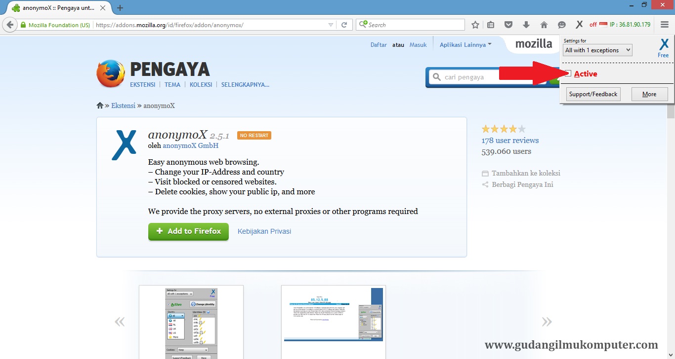
Task: Click the Masuk link
Action: point(418,44)
